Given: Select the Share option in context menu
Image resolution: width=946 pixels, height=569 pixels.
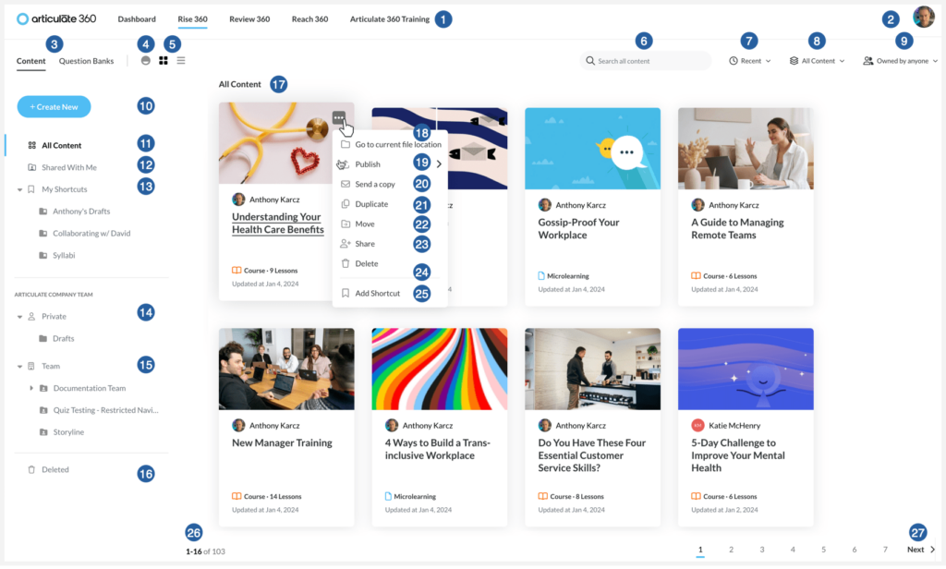Looking at the screenshot, I should [x=365, y=244].
